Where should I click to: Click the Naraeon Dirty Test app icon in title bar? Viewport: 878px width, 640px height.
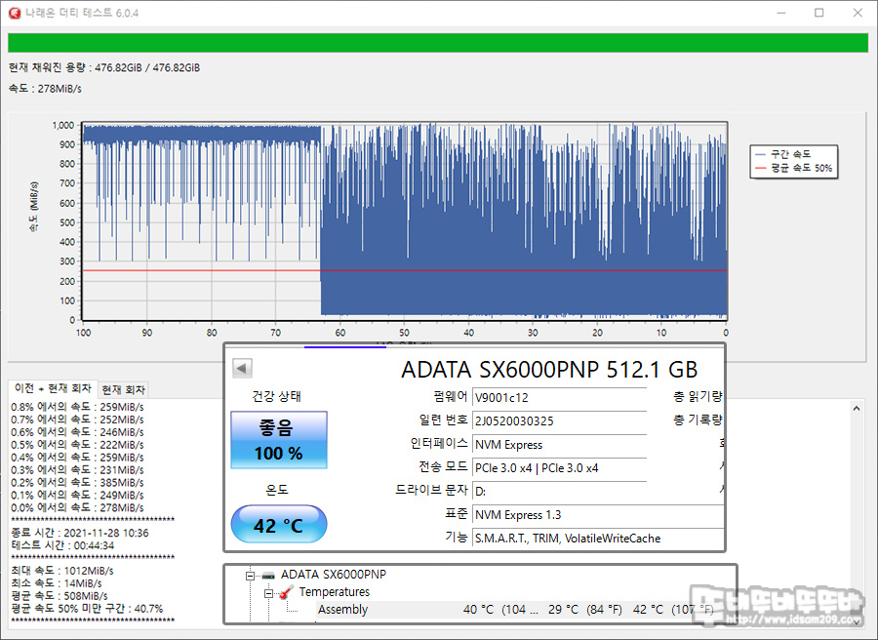tap(15, 13)
